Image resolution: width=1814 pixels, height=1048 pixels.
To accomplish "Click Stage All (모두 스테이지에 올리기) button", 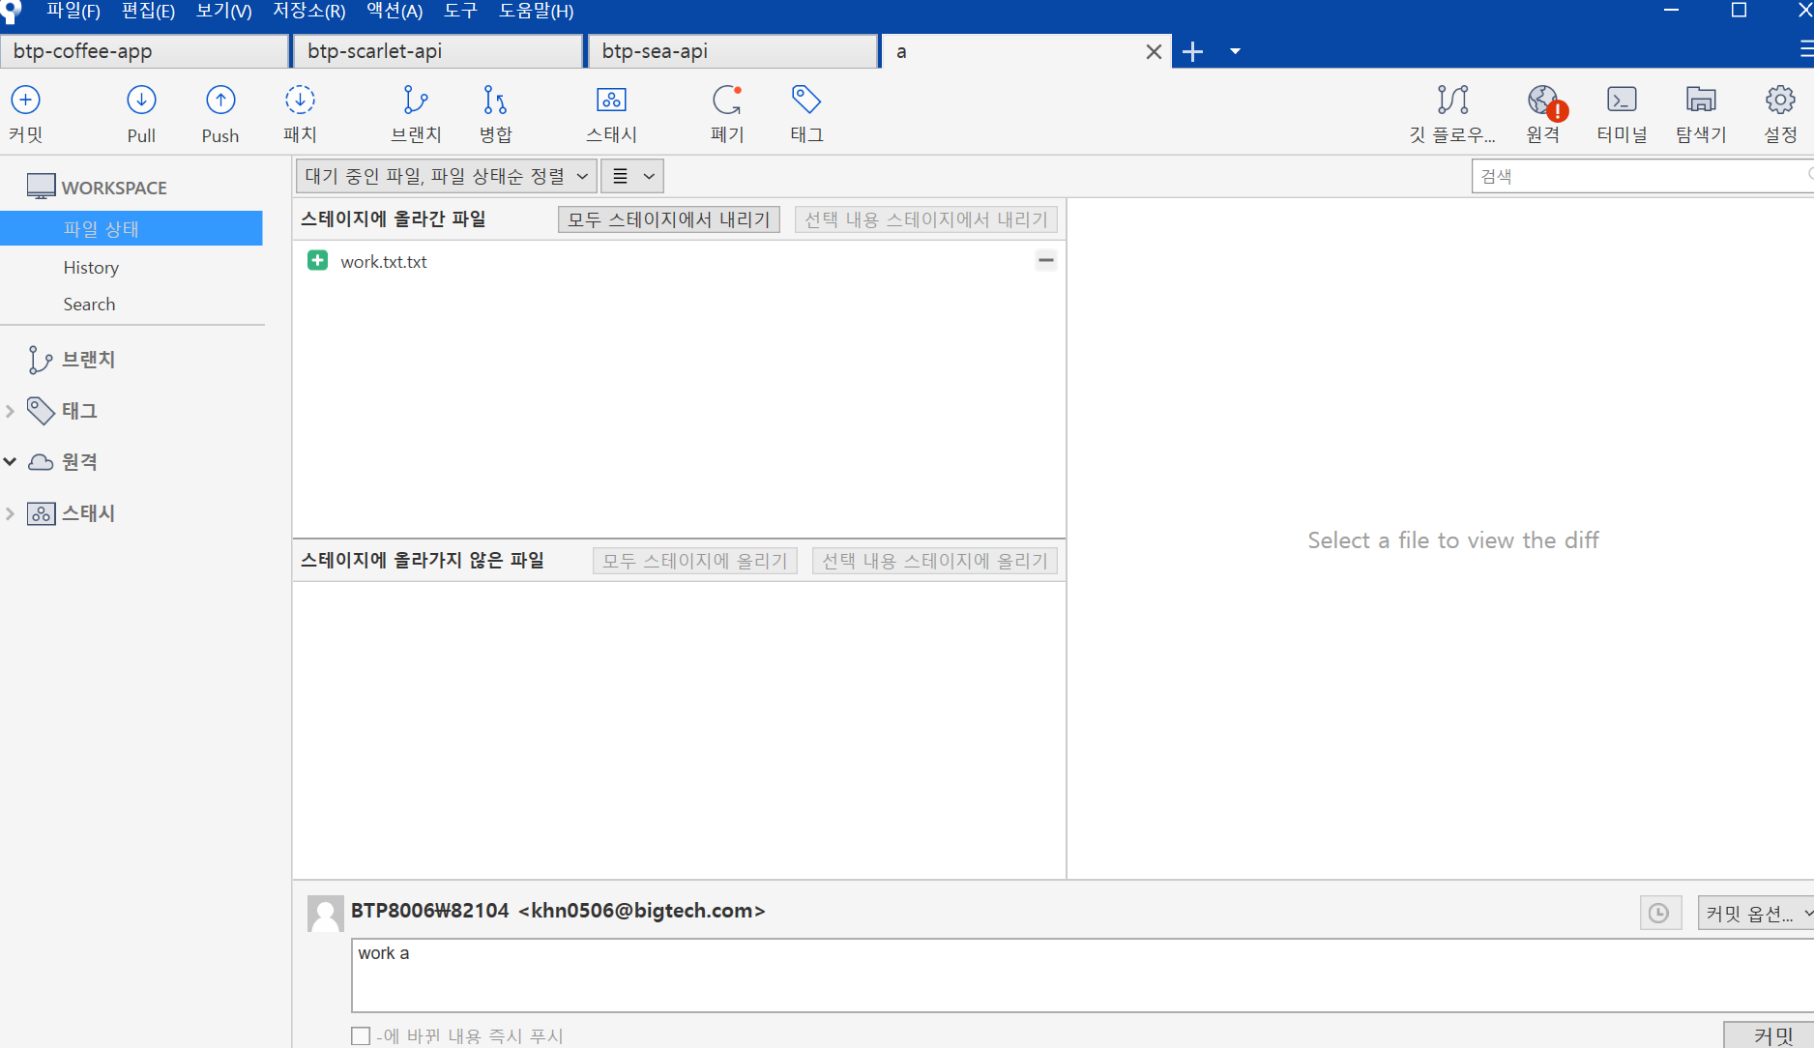I will point(695,561).
